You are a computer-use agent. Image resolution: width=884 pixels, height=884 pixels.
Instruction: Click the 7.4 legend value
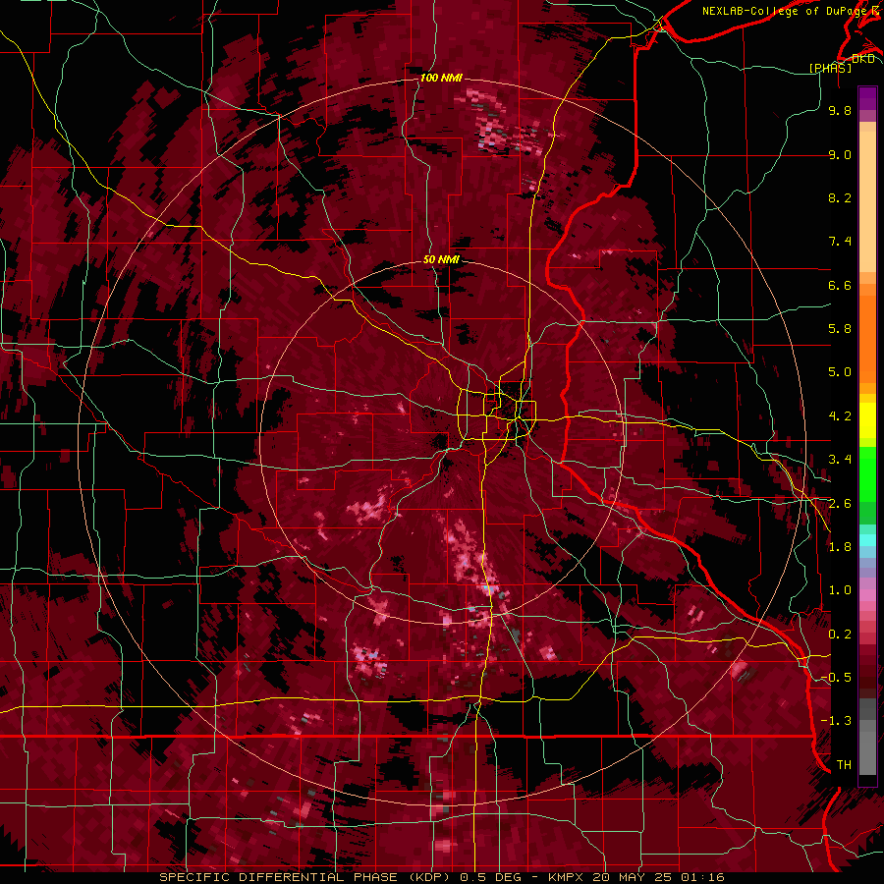840,242
